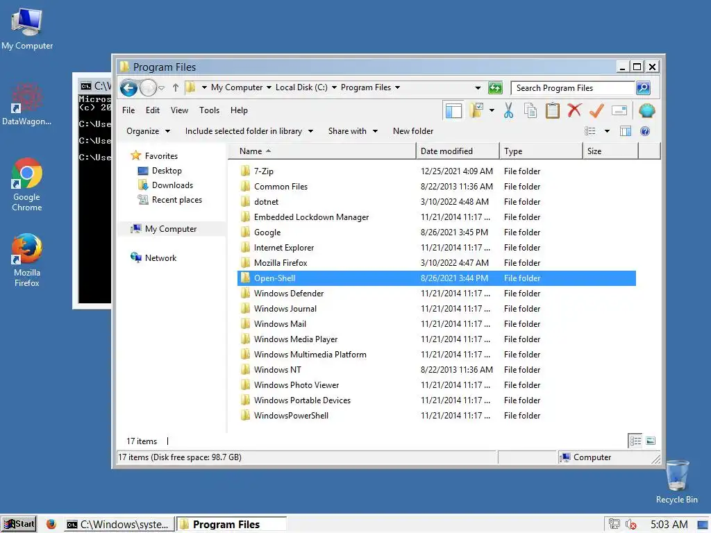Image resolution: width=711 pixels, height=533 pixels.
Task: Sort by the Type column header
Action: (x=541, y=151)
